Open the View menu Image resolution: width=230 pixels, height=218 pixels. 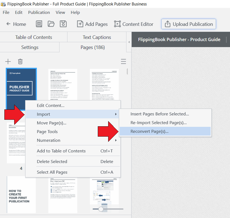pos(60,13)
